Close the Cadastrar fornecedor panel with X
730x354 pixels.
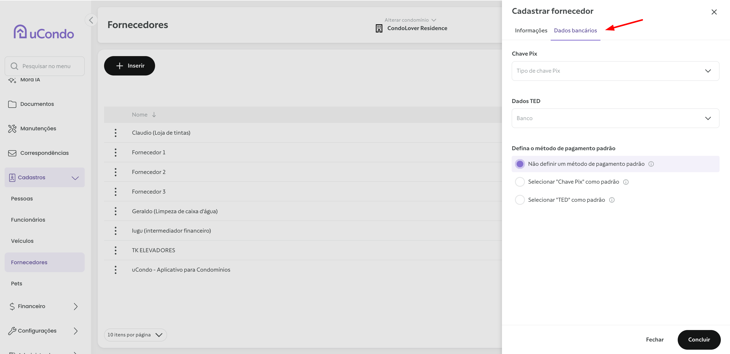tap(714, 12)
